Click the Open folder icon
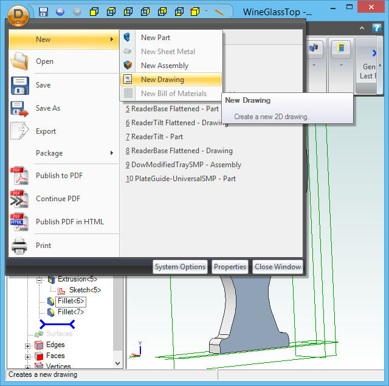This screenshot has width=389, height=386. [x=19, y=61]
